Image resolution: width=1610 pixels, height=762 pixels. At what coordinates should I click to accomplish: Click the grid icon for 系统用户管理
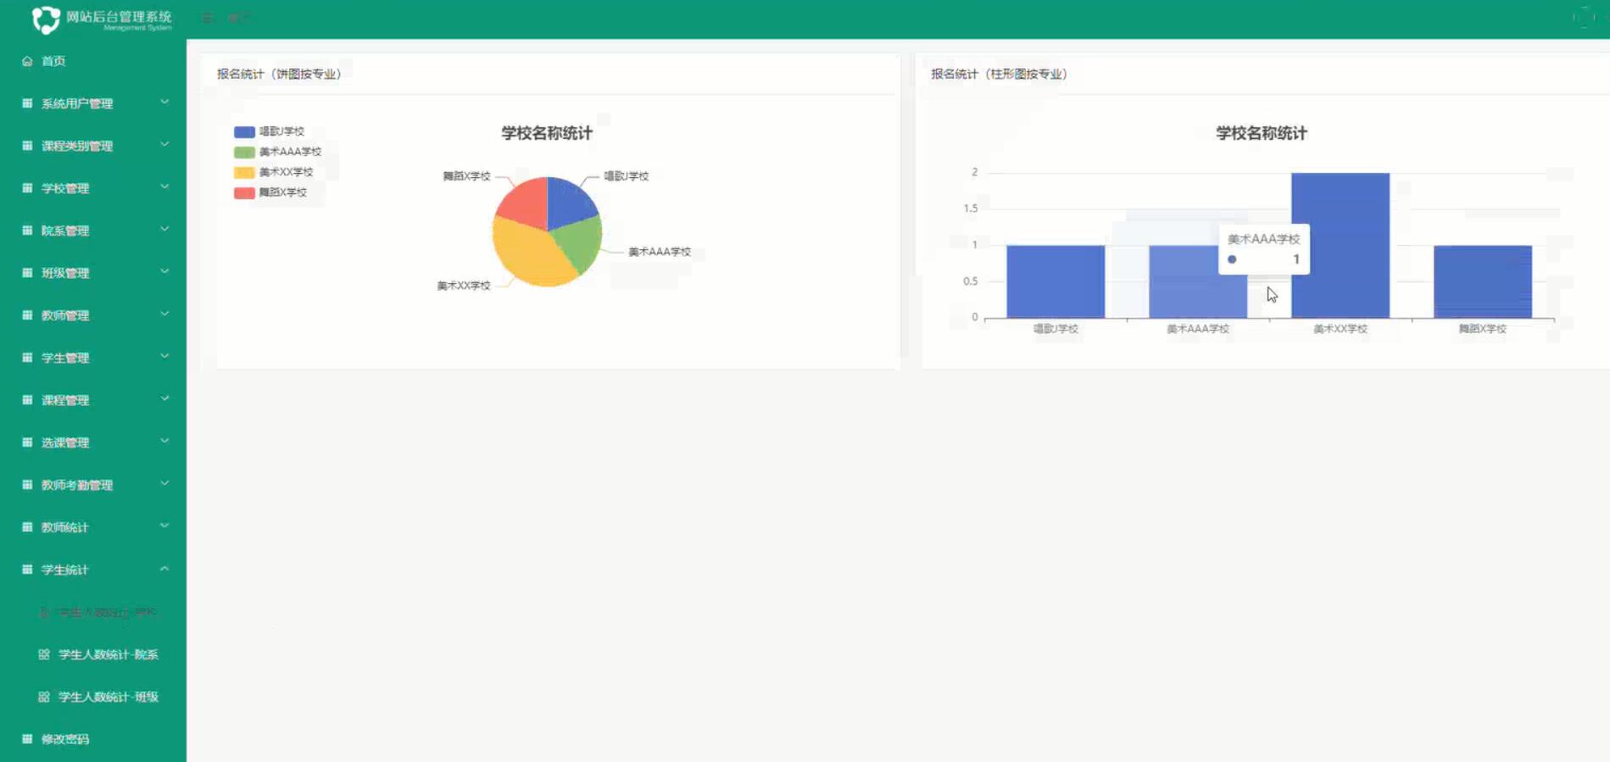[x=27, y=103]
